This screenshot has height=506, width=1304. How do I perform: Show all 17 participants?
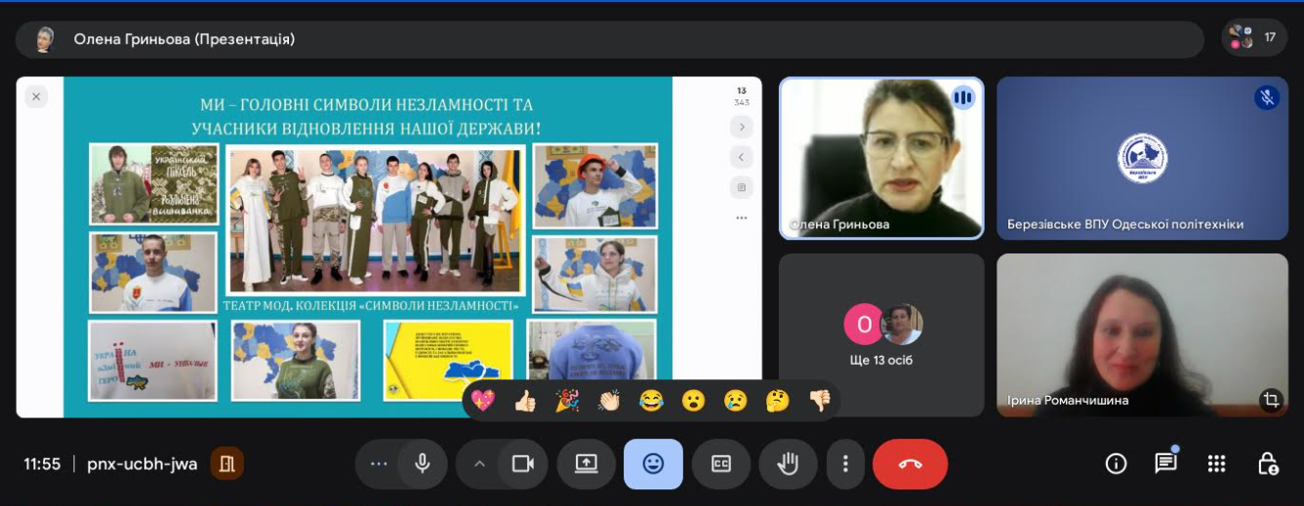(x=1253, y=38)
